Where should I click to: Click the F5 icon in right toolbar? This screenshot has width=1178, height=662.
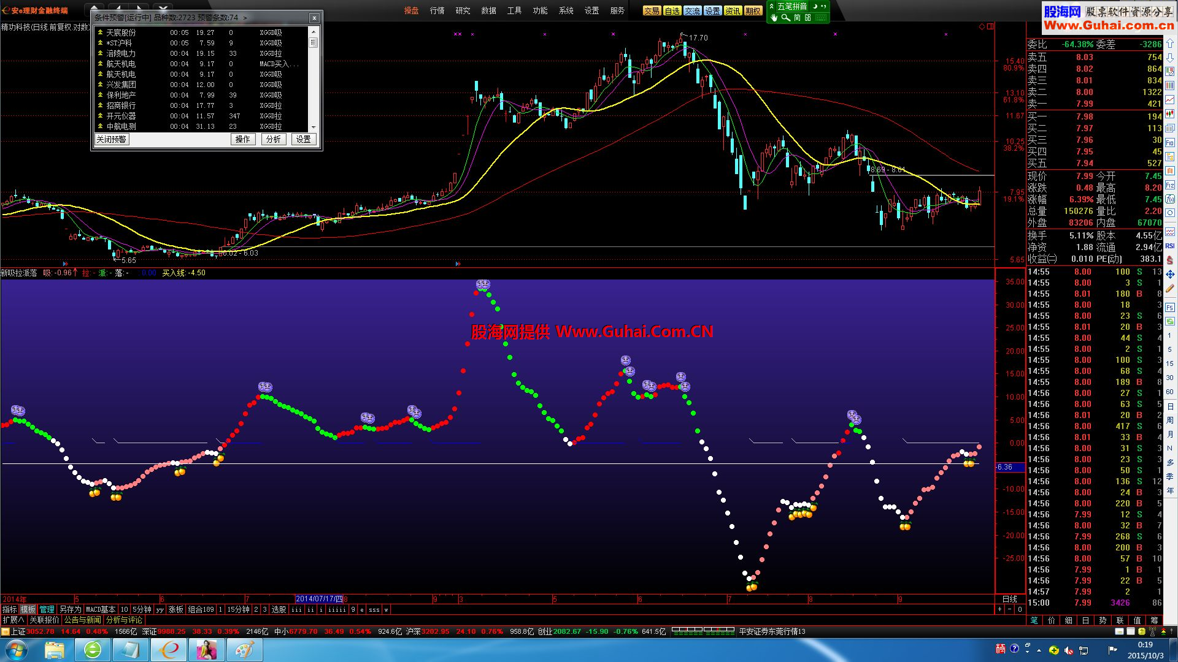1170,308
